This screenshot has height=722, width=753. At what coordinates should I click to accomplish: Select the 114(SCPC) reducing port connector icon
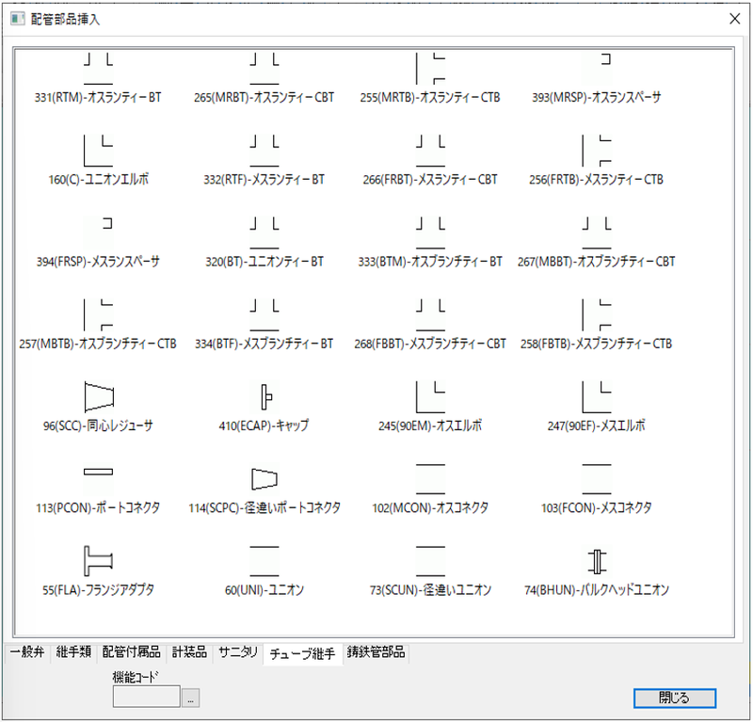coord(264,478)
